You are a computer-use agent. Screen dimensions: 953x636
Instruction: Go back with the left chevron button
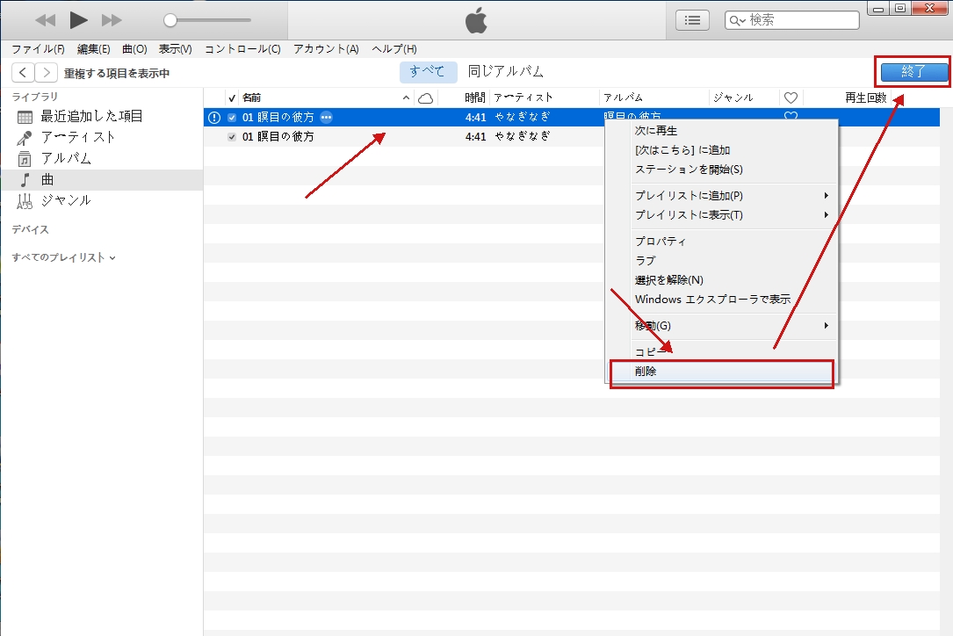23,73
